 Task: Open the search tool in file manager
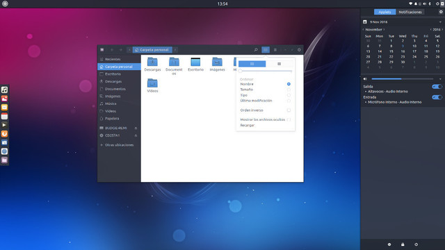point(256,49)
